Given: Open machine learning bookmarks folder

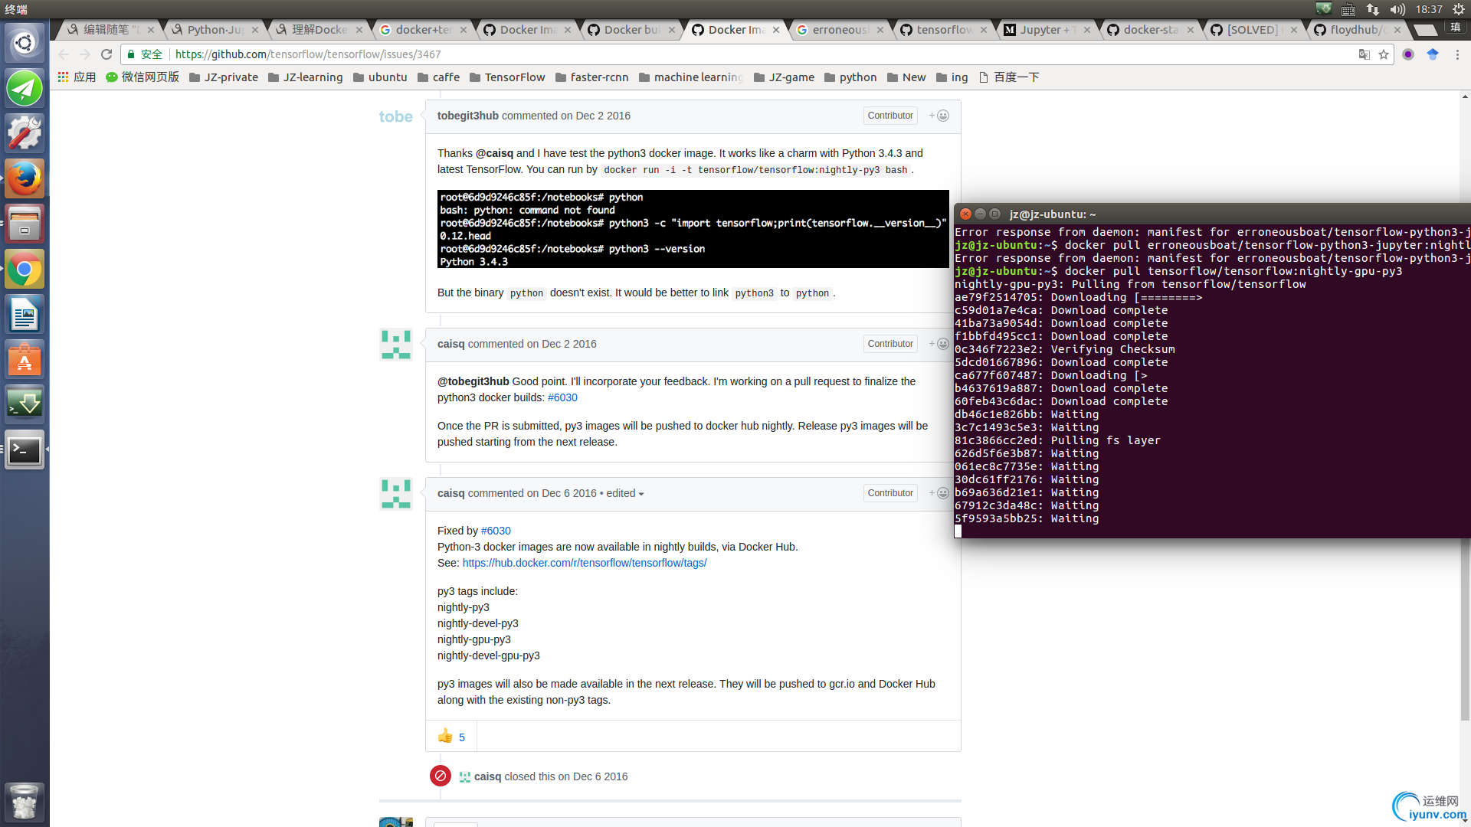Looking at the screenshot, I should (691, 77).
